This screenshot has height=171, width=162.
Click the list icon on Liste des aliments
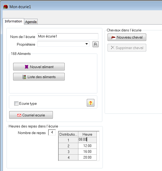click(24, 77)
